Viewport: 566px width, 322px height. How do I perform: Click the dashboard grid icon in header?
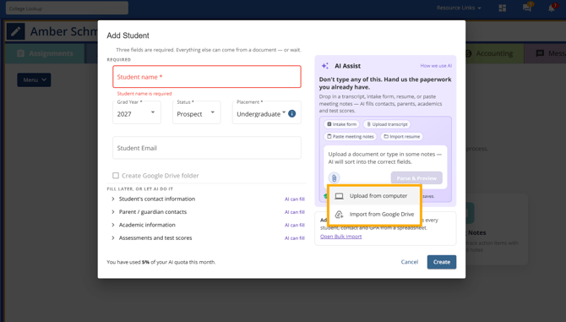tap(503, 8)
